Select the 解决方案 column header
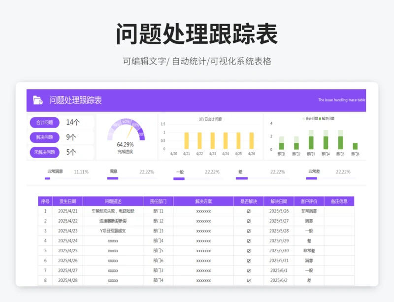 [203, 201]
